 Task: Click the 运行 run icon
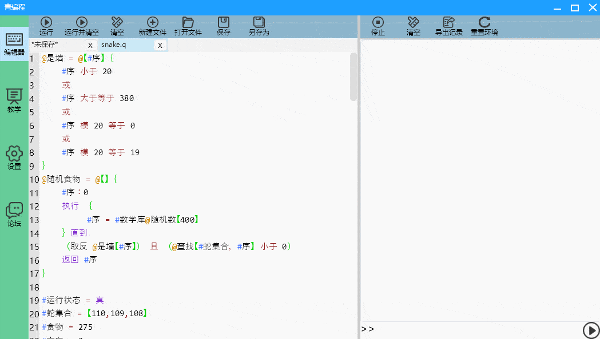click(46, 26)
